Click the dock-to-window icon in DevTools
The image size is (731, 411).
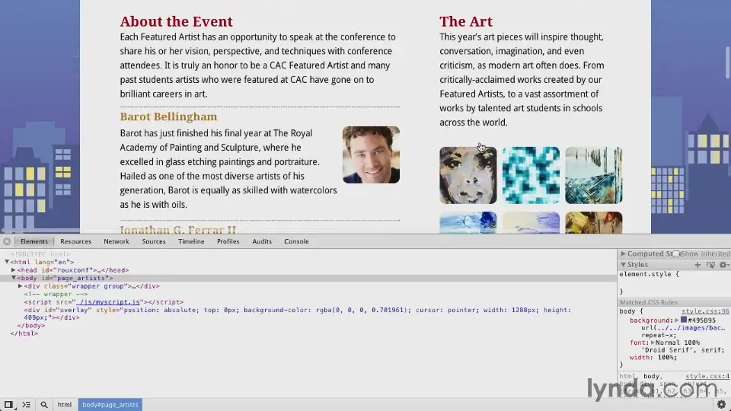[8, 404]
